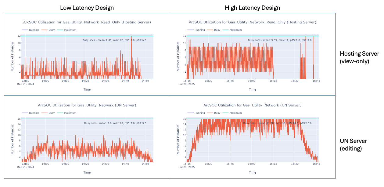Image resolution: width=384 pixels, height=187 pixels.
Task: Click the High Latency Design heading
Action: 252,8
